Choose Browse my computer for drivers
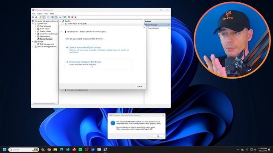Viewport: 273px width, 153px height. (98, 64)
